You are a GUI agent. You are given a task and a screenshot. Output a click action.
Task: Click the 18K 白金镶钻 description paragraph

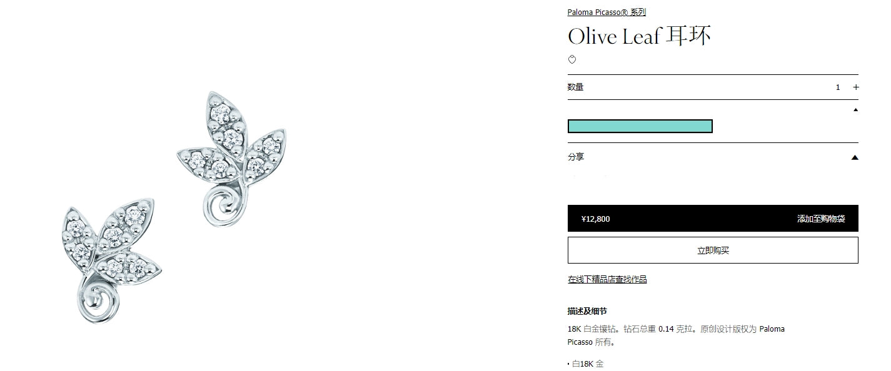tap(676, 335)
